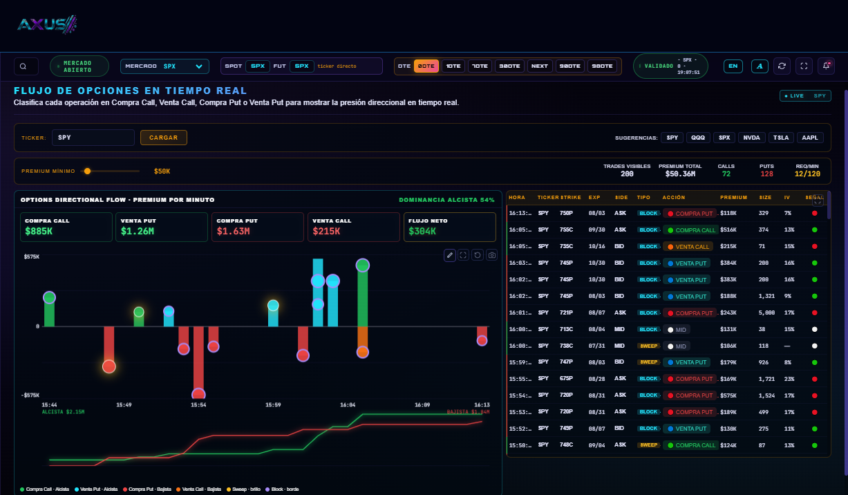Click the red signal dot in 16:13 row
Image resolution: width=848 pixels, height=495 pixels.
pos(815,214)
